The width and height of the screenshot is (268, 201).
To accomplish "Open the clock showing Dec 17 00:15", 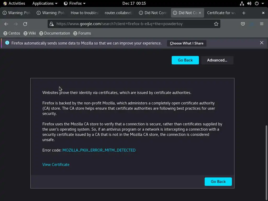I will (x=134, y=3).
